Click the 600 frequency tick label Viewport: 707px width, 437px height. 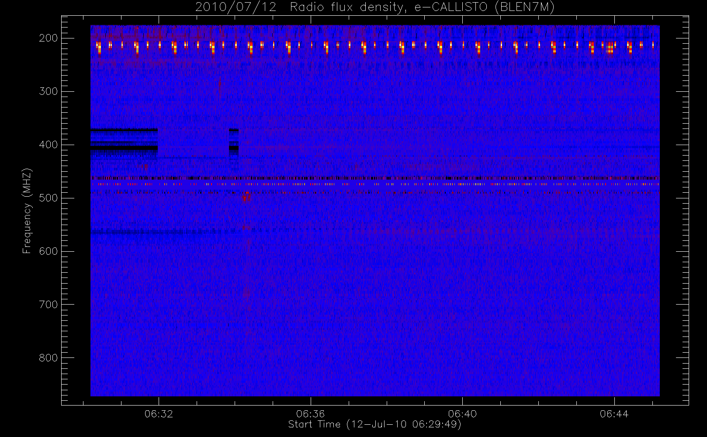(49, 251)
